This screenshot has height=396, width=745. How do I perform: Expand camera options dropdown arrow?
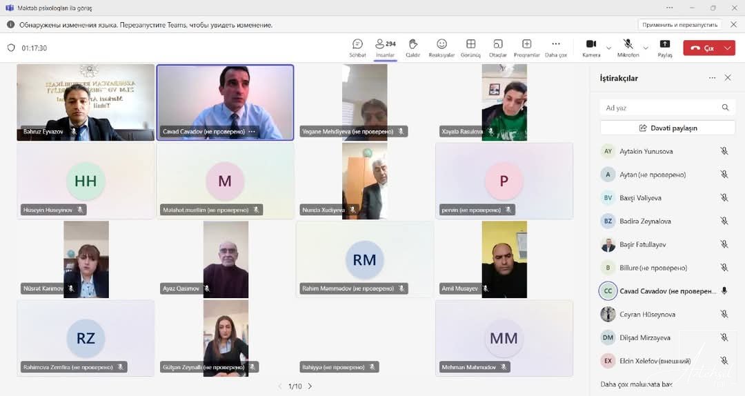[608, 48]
